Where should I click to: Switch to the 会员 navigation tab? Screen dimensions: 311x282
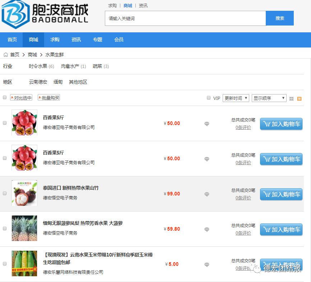coord(119,40)
